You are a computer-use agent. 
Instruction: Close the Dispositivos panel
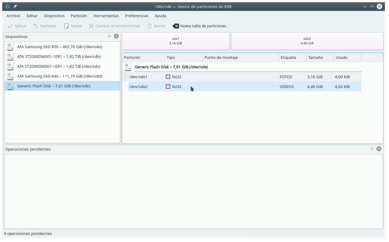click(x=116, y=37)
